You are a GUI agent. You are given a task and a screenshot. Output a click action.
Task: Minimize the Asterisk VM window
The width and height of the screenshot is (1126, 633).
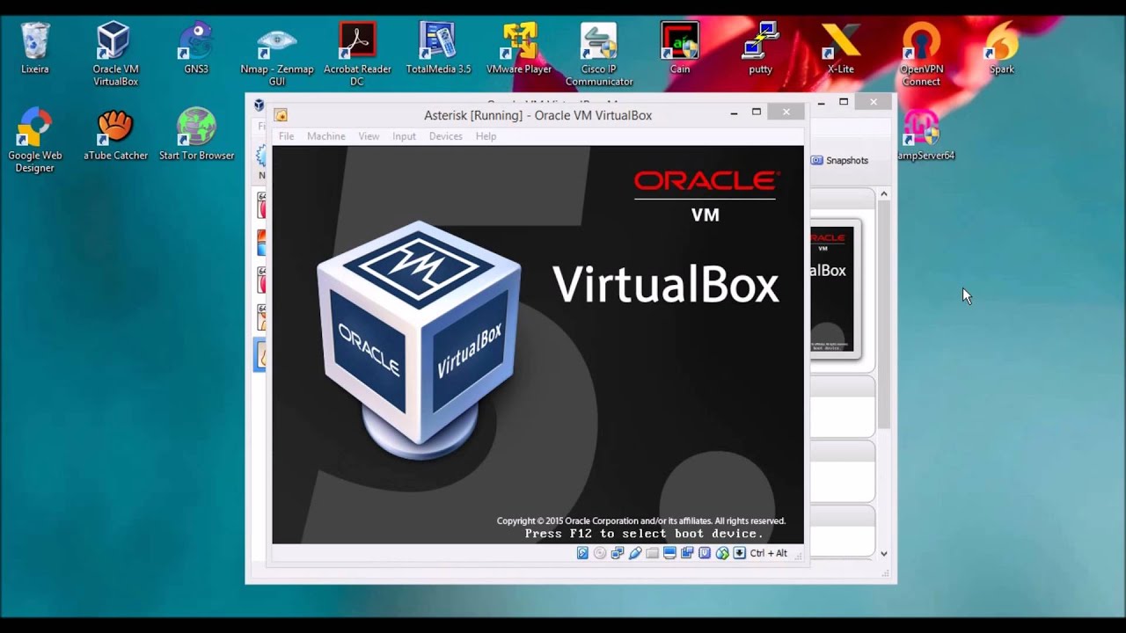(734, 113)
